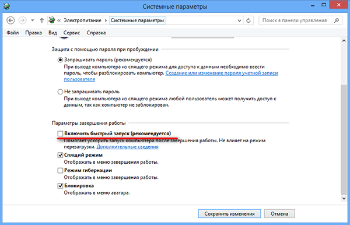Open the Правка menu
The height and width of the screenshot is (225, 350).
(33, 33)
